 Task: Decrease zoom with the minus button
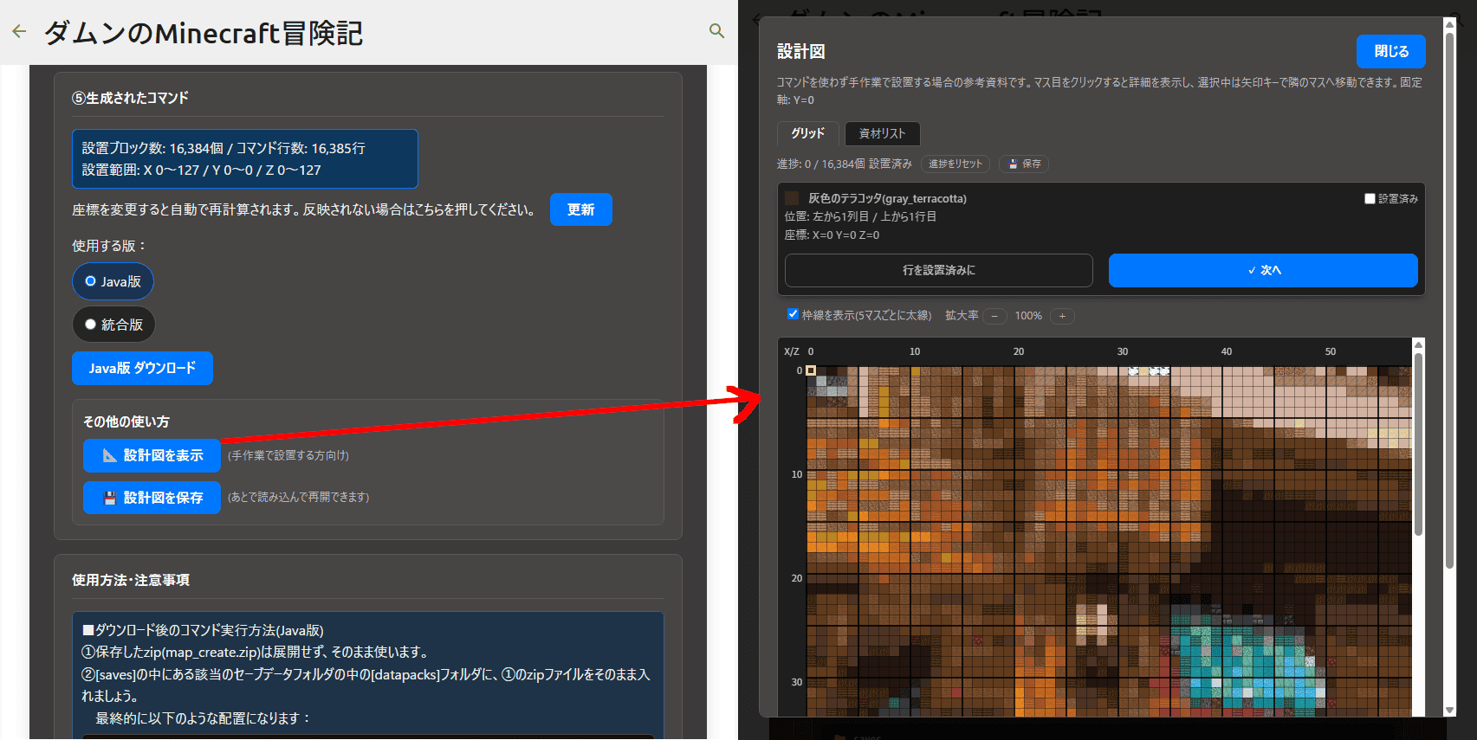[994, 316]
